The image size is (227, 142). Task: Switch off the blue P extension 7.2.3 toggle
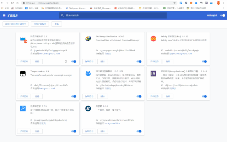pyautogui.click(x=74, y=131)
